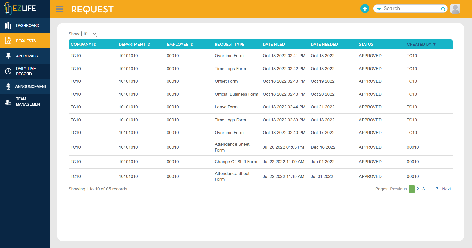This screenshot has height=248, width=472.
Task: Click the Team Management user-gear icon
Action: [8, 102]
